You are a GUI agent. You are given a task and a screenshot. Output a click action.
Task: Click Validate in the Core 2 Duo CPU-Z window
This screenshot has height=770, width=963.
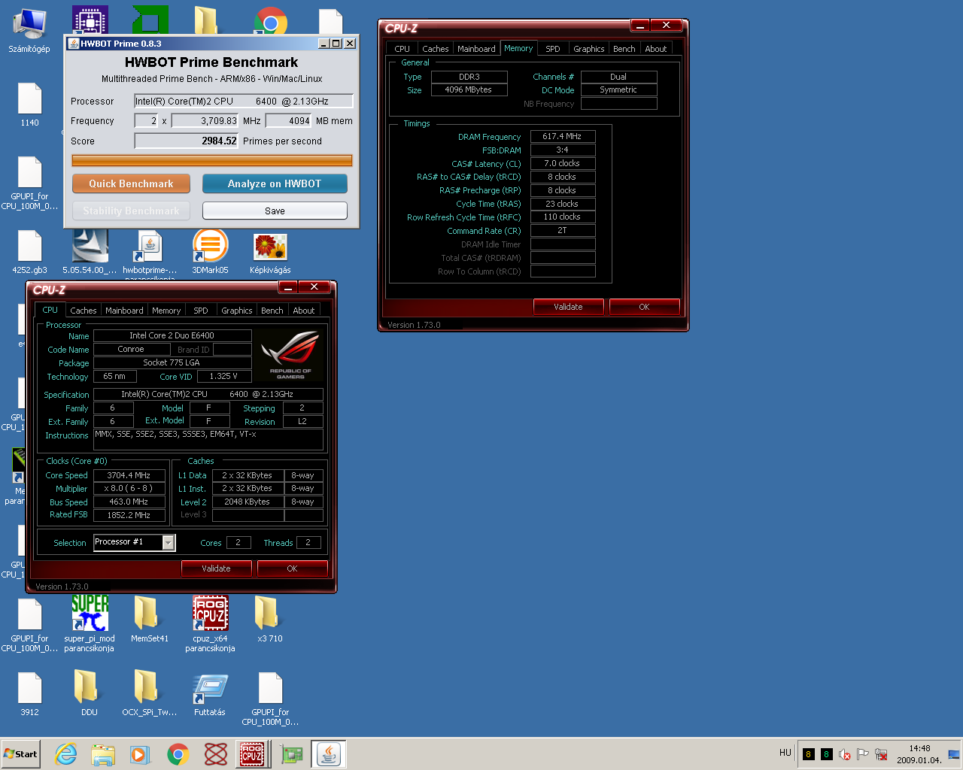click(x=216, y=568)
